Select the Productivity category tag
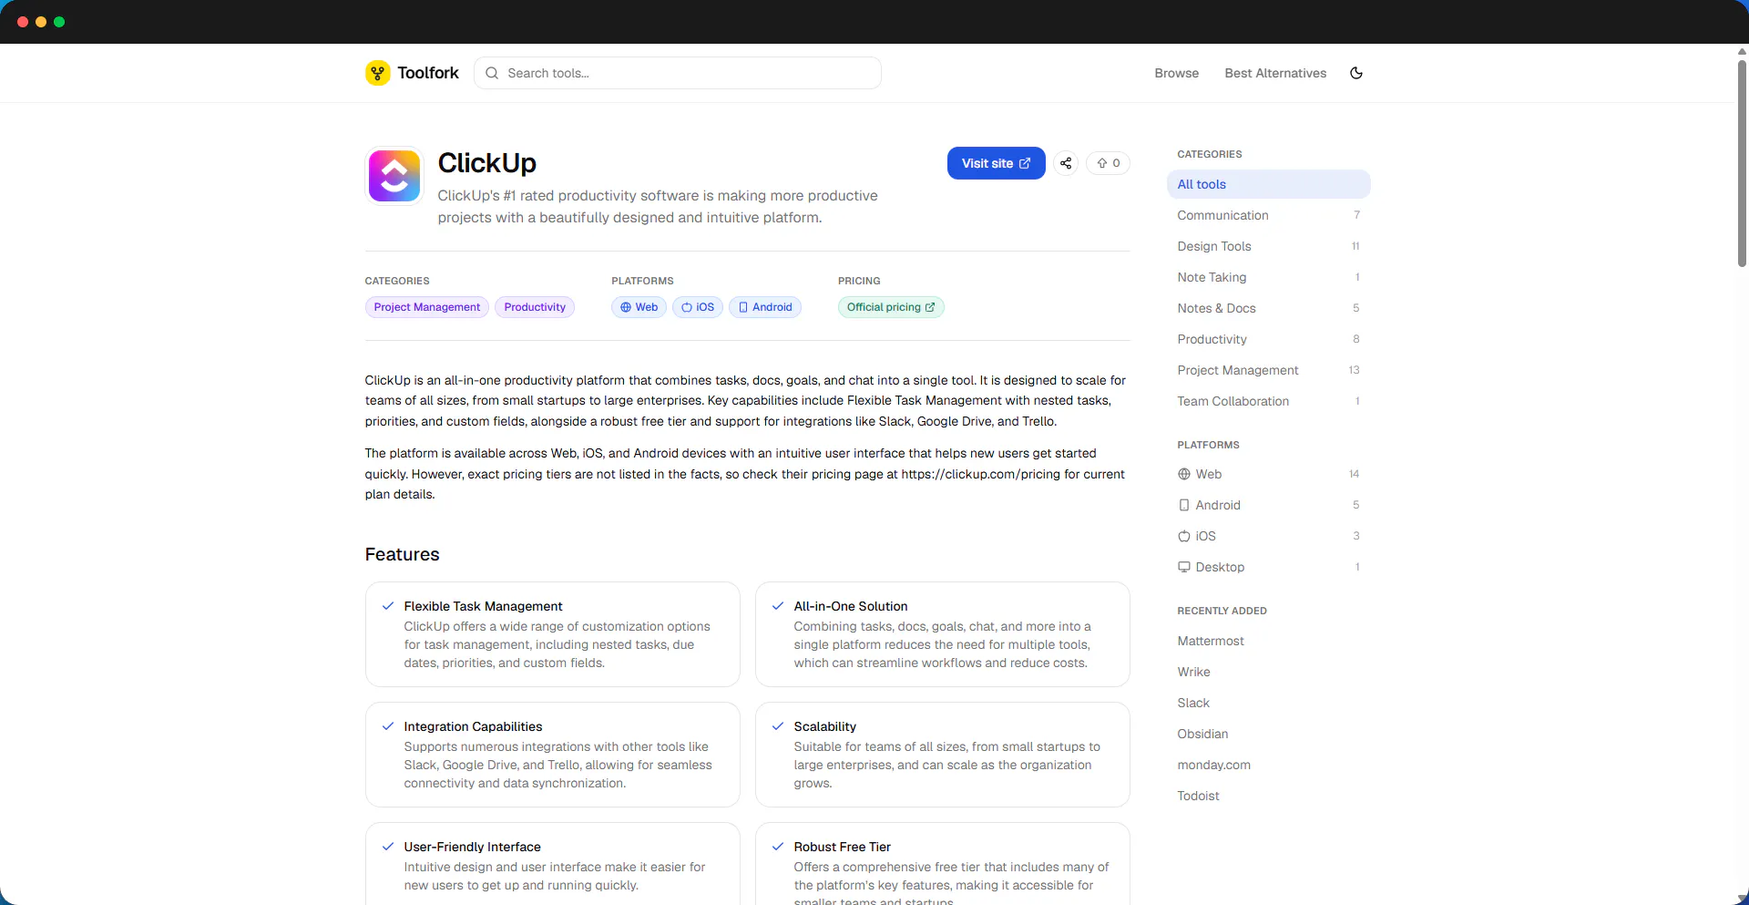 pos(535,307)
